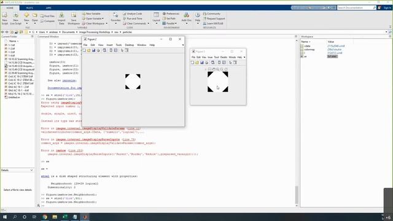The image size is (393, 221).
Task: Click New Figure icon in Figure 2
Action: click(85, 50)
